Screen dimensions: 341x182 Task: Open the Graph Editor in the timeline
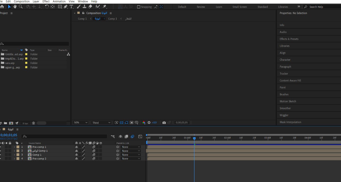(140, 136)
